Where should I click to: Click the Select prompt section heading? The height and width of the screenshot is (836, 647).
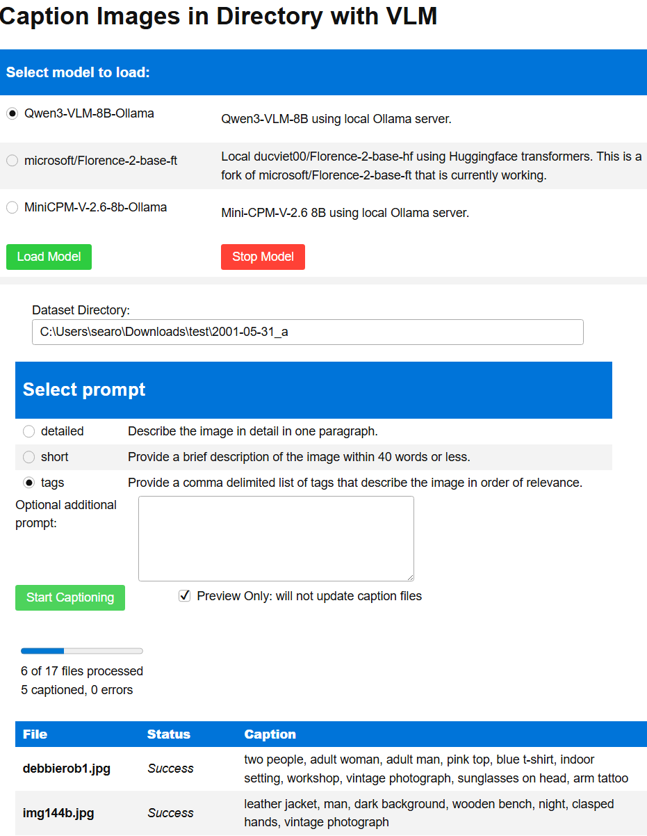[x=84, y=389]
